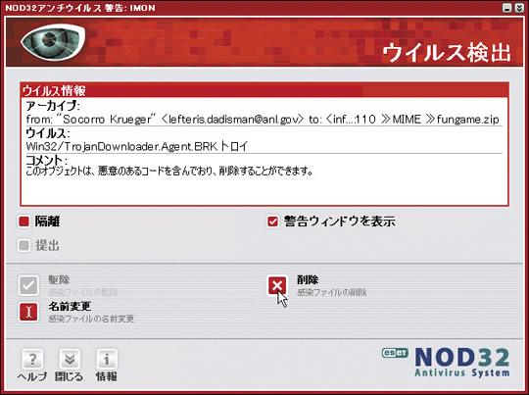Minimize the dialog using the title bar button
The height and width of the screenshot is (395, 529).
507,8
